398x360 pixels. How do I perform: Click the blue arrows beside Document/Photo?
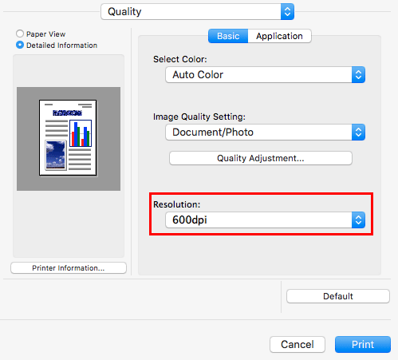pos(358,133)
